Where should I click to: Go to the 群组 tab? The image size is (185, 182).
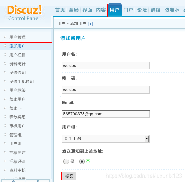156,10
